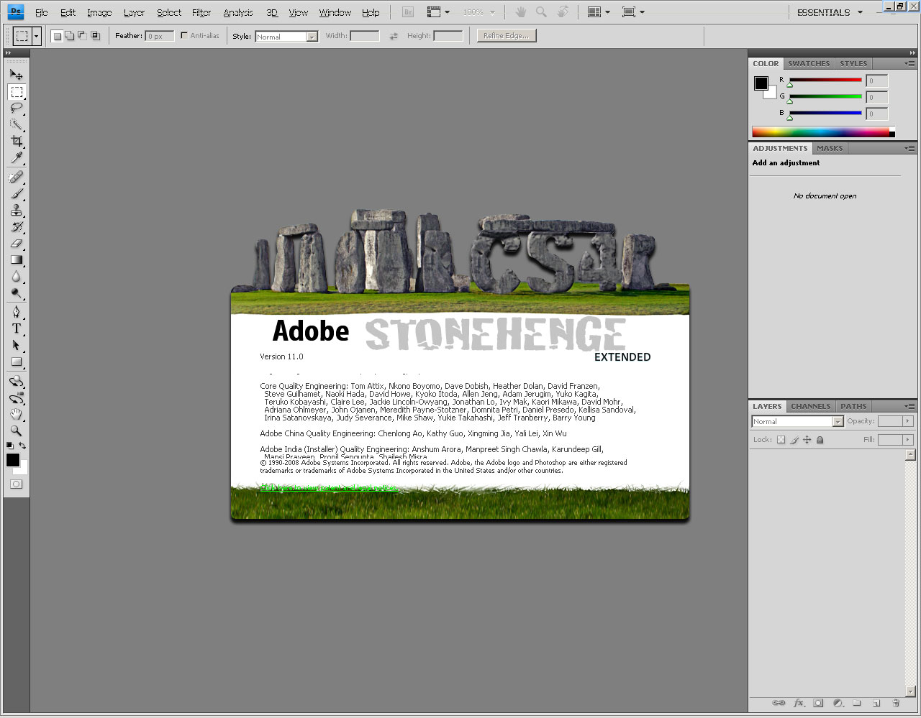Click the link layers icon in Layers panel
The height and width of the screenshot is (718, 921).
click(779, 703)
